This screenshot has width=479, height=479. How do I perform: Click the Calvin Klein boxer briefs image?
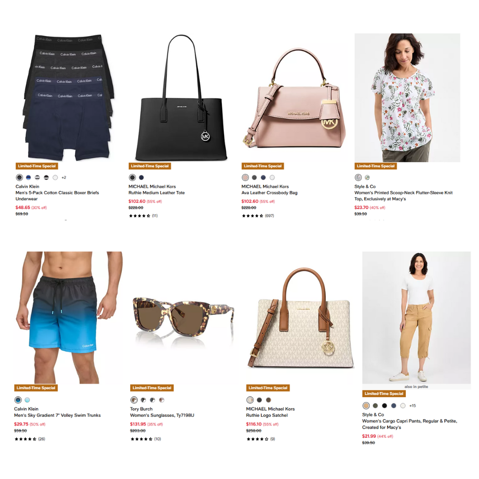tap(68, 97)
